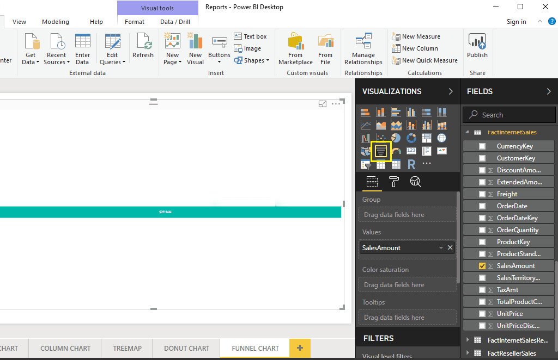
Task: Select the treemap visualization icon
Action: click(x=426, y=138)
